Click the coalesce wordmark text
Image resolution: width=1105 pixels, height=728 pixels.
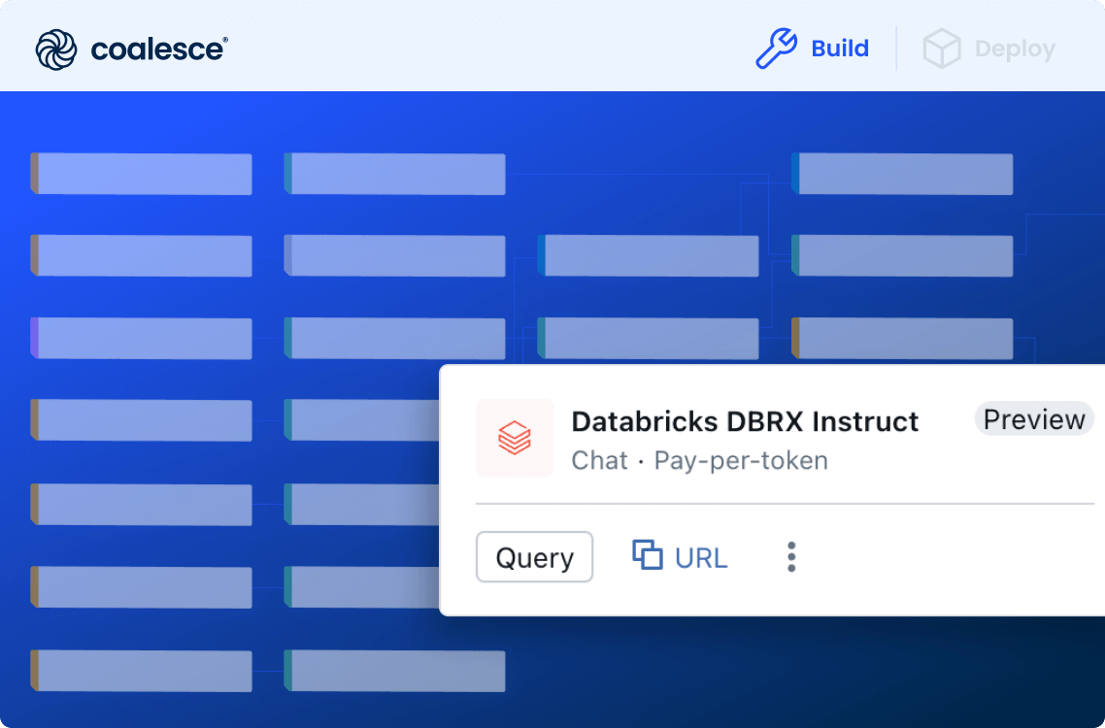point(159,50)
